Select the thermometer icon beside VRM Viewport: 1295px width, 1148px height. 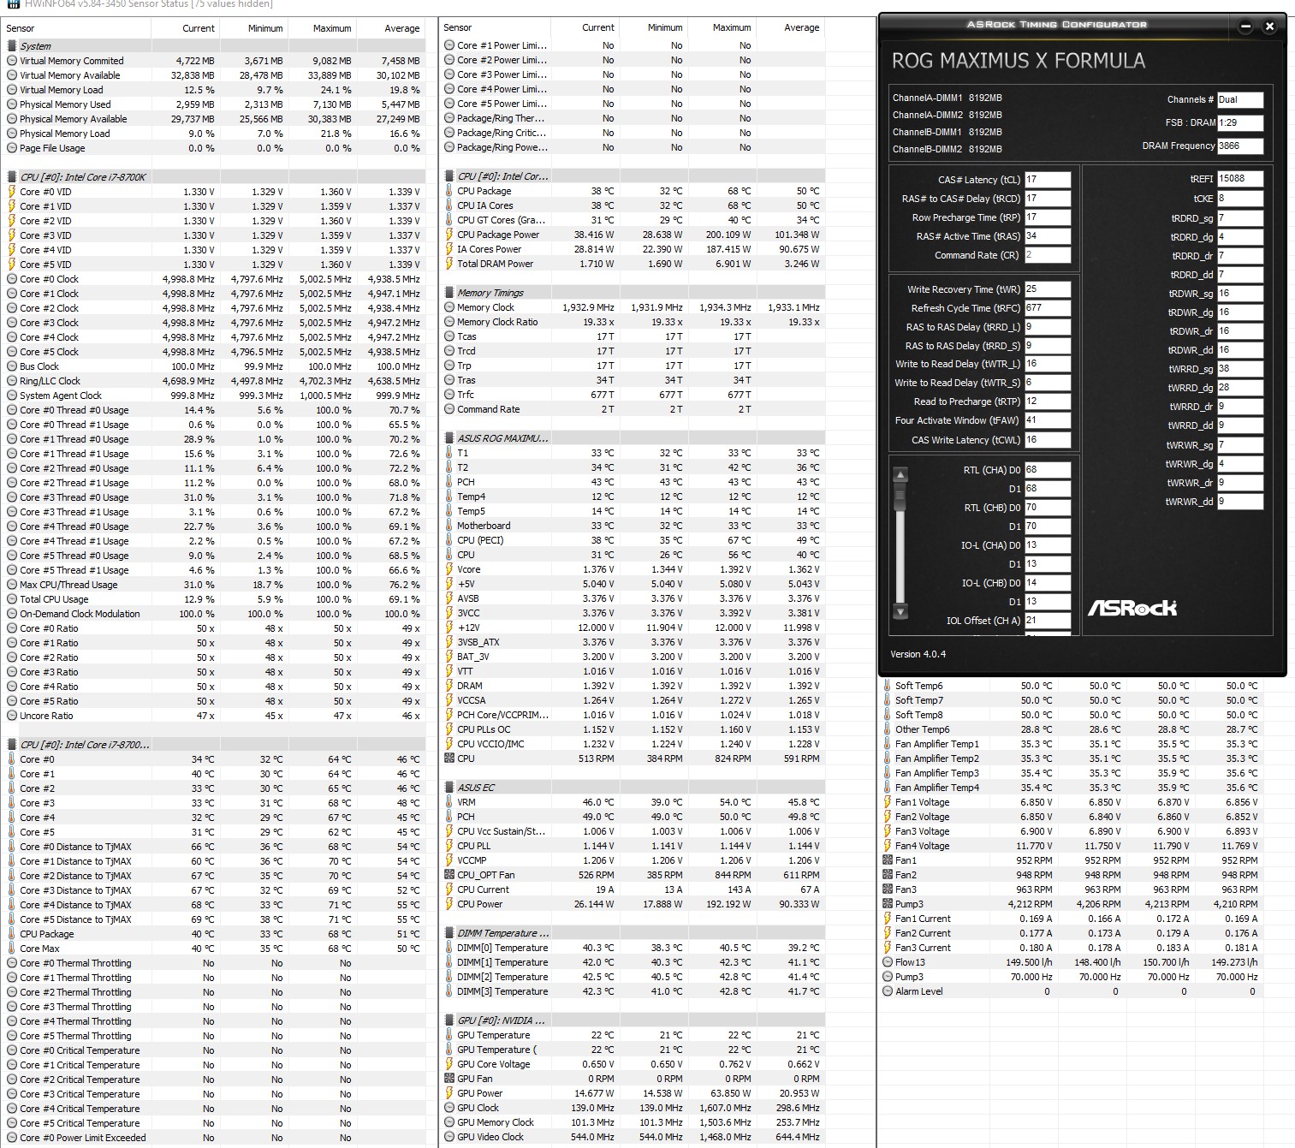449,802
